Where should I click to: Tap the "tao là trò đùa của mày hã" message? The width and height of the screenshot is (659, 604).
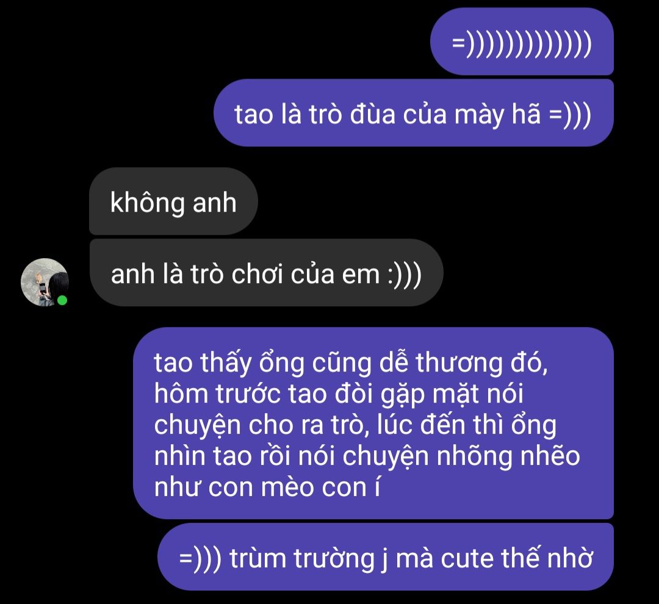[x=414, y=113]
